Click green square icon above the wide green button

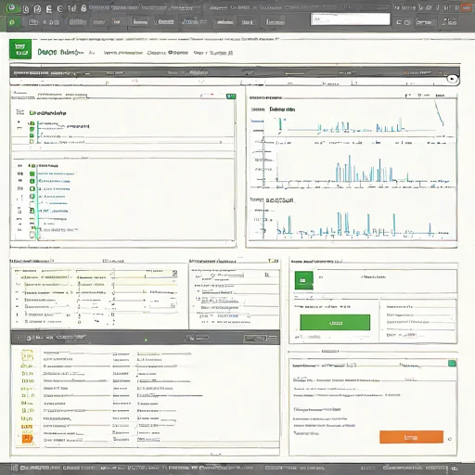[x=303, y=280]
